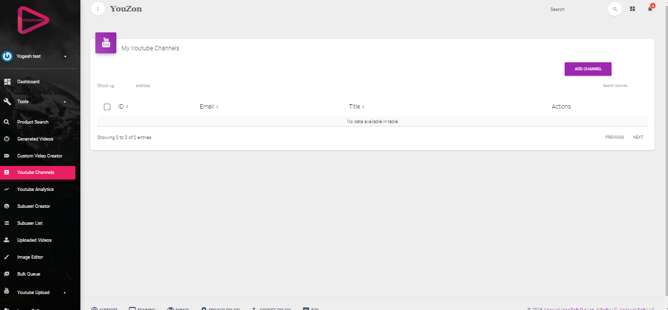Open Subuser List
668x310 pixels.
coord(30,223)
